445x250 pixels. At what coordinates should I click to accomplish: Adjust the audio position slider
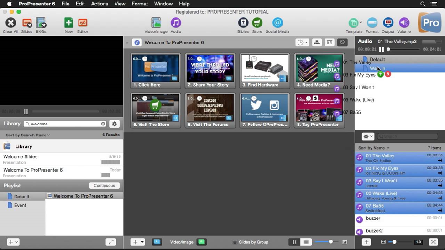point(388,49)
